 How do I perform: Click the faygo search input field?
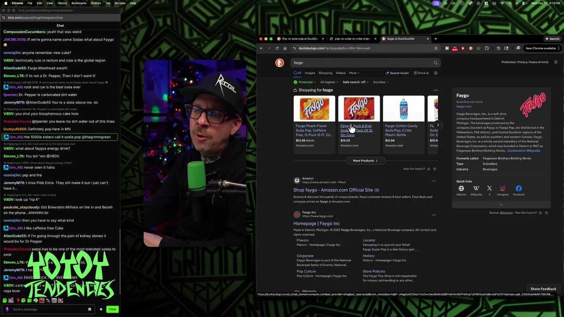[361, 63]
